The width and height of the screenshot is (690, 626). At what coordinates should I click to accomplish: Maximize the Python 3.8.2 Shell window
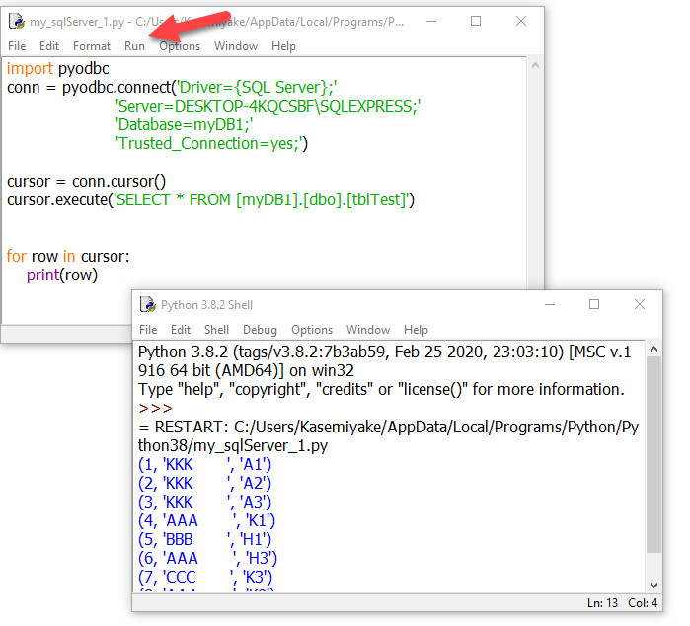pyautogui.click(x=594, y=304)
